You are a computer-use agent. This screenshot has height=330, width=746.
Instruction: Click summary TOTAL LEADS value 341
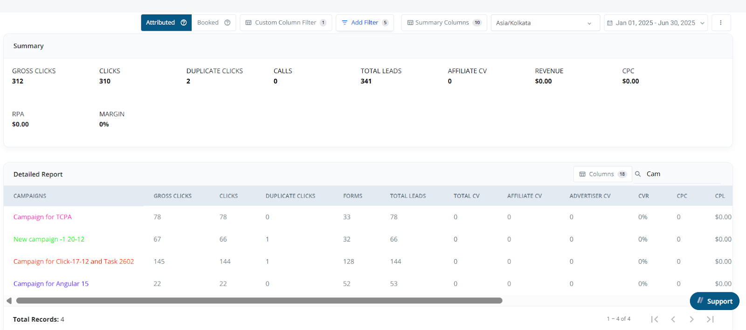click(366, 81)
